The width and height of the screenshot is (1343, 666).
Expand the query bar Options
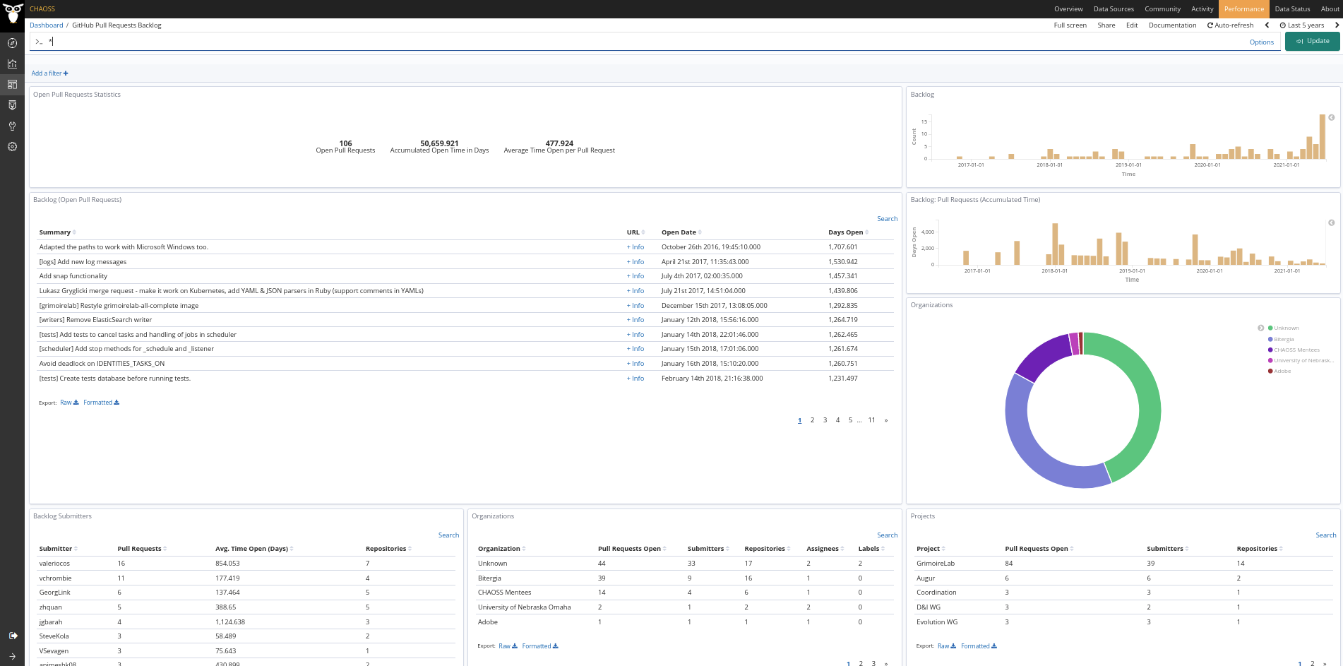(1261, 42)
